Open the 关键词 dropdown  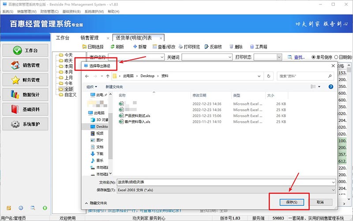[x=229, y=57]
